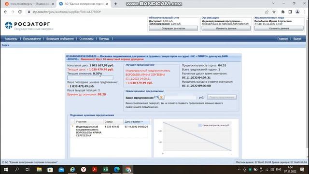
Task: Click the Подать предложение button
Action: coord(222,97)
